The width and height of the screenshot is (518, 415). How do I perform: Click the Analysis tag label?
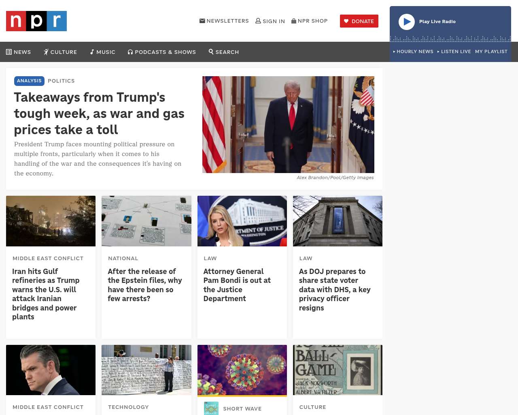[x=29, y=81]
